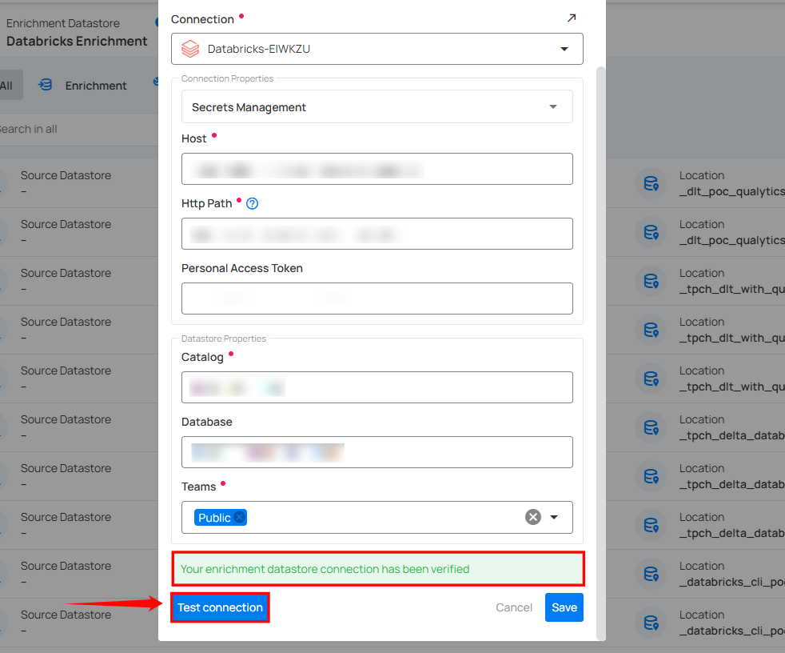785x653 pixels.
Task: Click the first _dlt_poc_qualytics location icon
Action: click(651, 183)
